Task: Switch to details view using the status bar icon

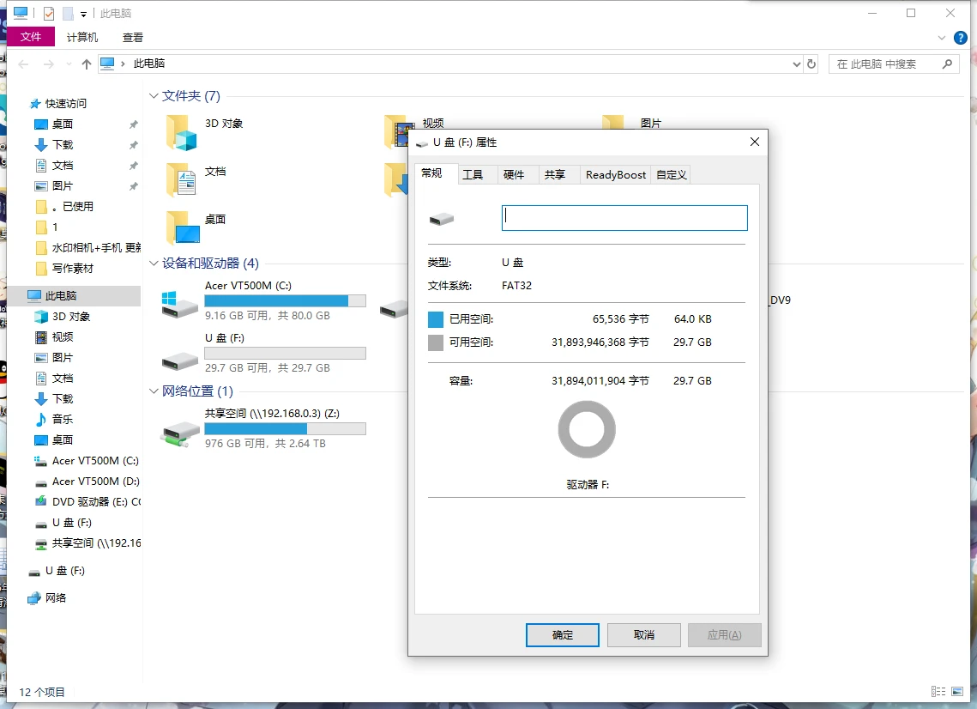Action: 938,691
